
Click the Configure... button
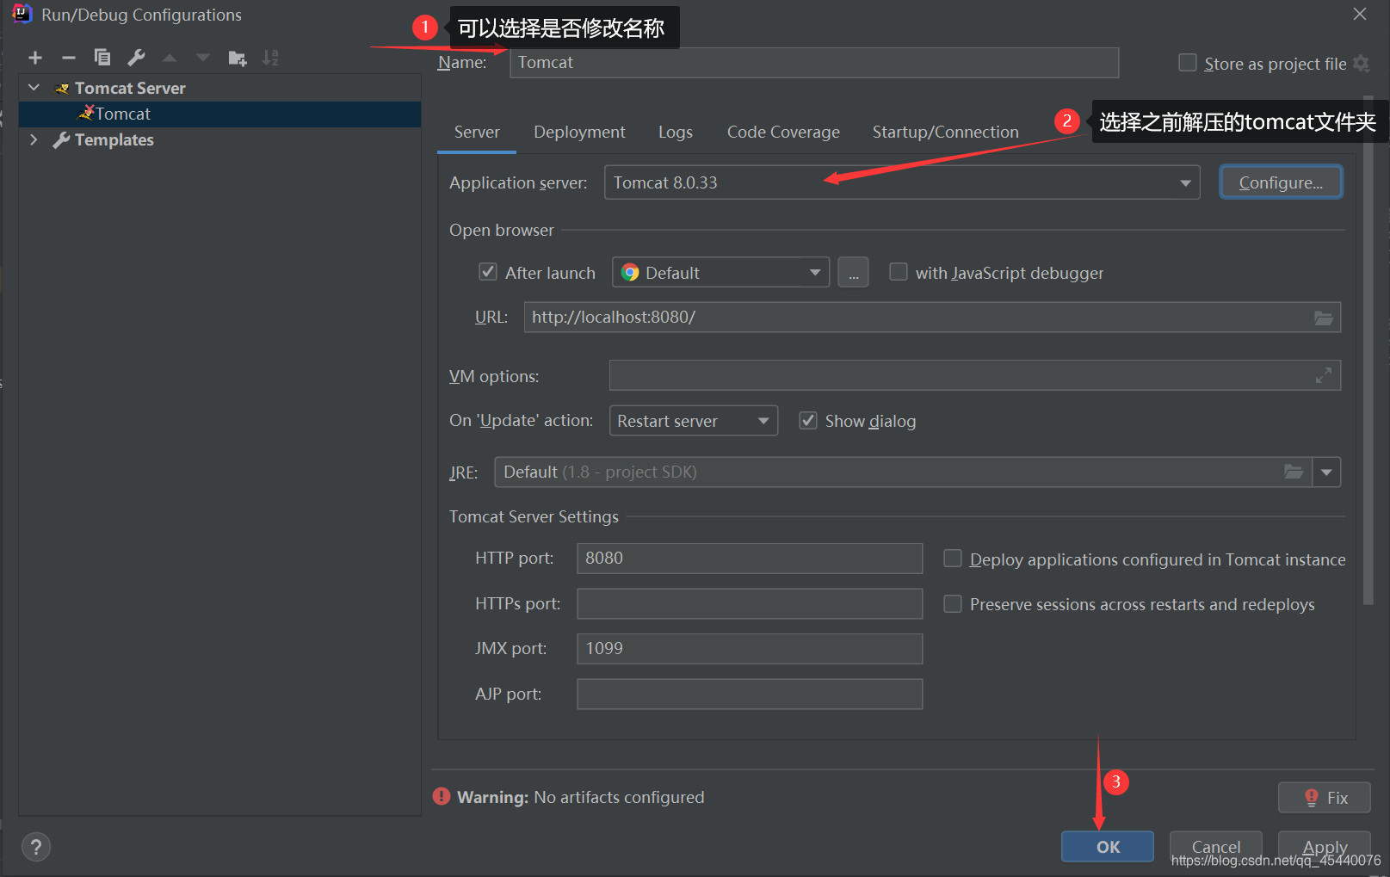1281,182
